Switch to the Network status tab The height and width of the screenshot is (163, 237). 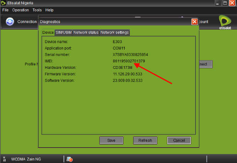tap(86, 32)
